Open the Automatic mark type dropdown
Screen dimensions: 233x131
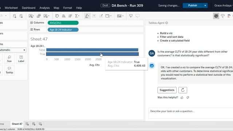[13, 50]
